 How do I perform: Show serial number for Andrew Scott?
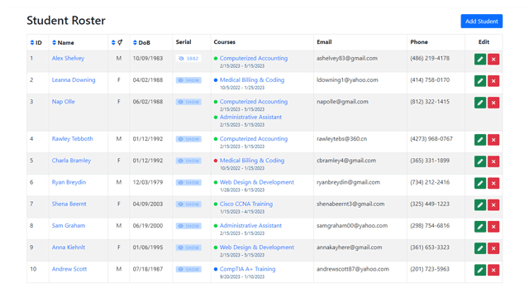(x=188, y=269)
